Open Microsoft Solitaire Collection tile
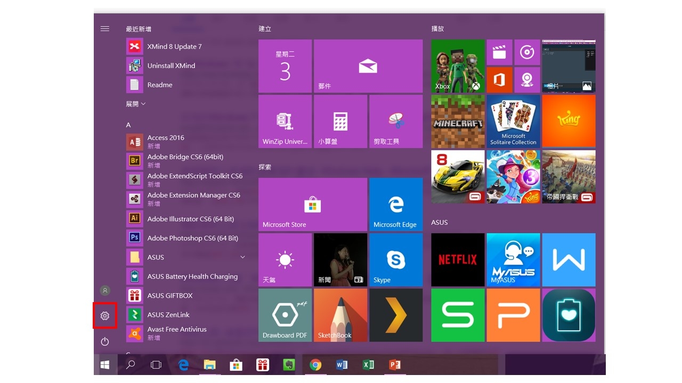 point(513,121)
